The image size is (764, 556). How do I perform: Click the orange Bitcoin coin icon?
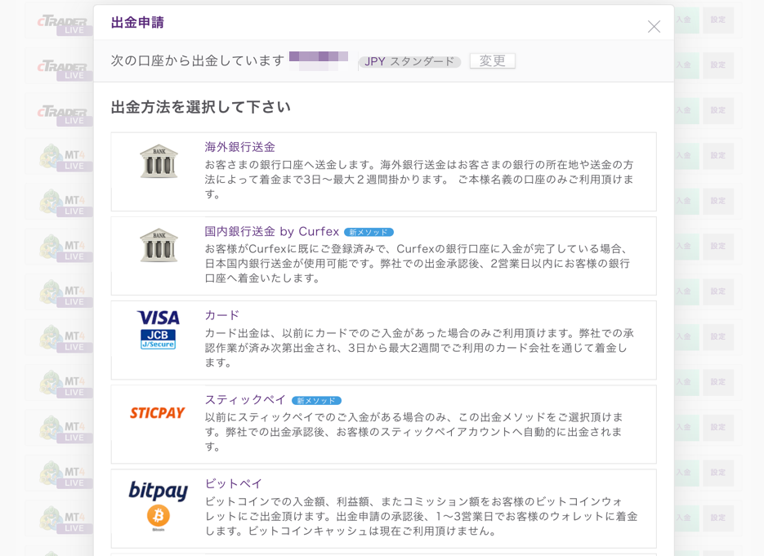click(159, 516)
